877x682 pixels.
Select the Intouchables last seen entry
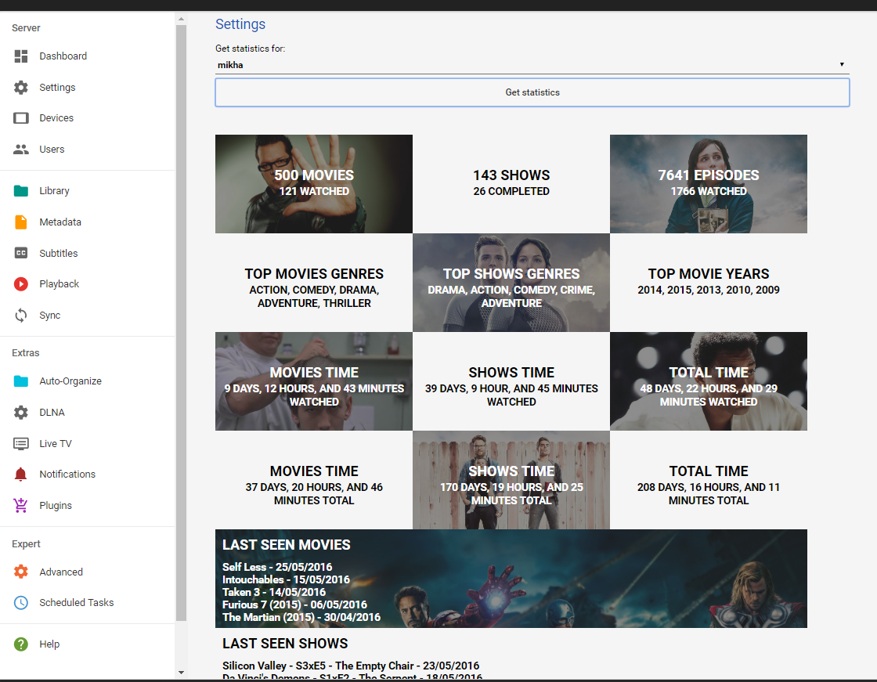(286, 579)
